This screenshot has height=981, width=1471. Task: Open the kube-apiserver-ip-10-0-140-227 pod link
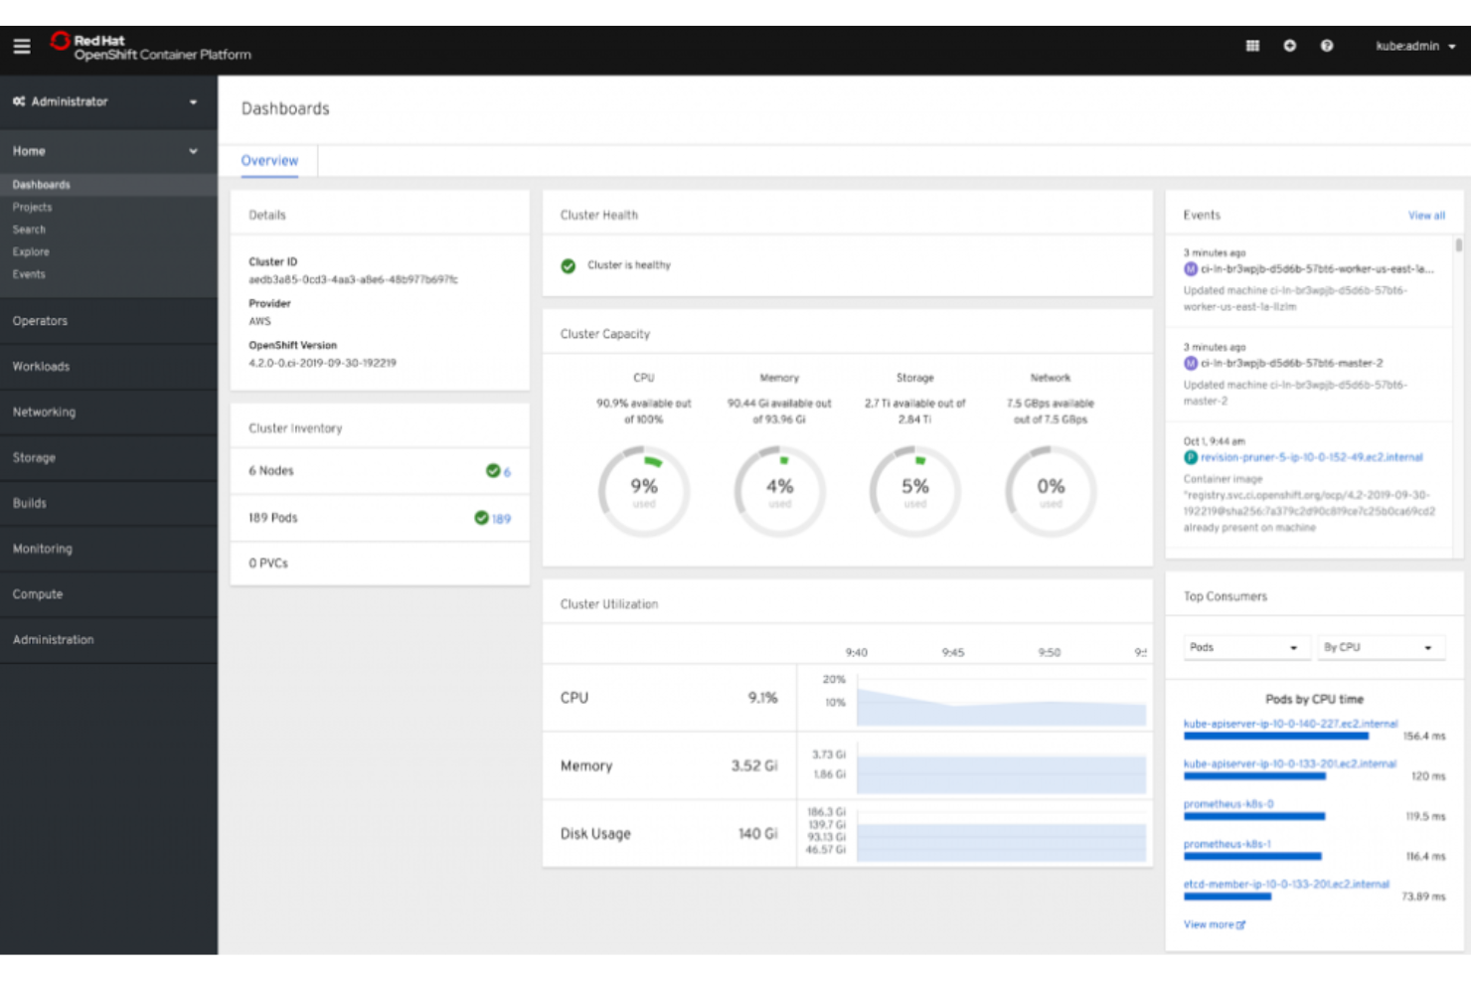[x=1289, y=724]
